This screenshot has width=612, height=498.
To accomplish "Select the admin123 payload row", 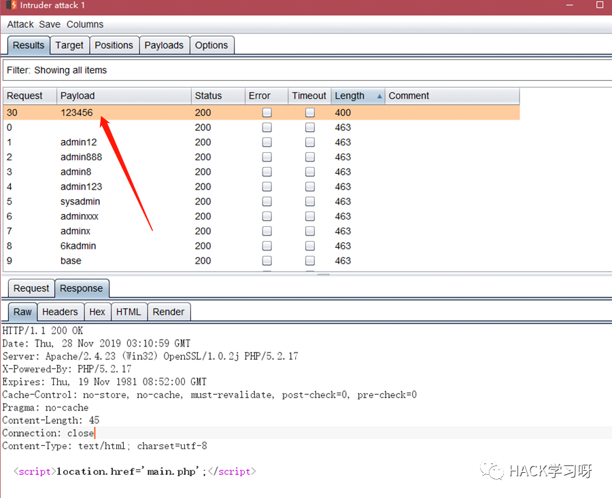I will [262, 187].
